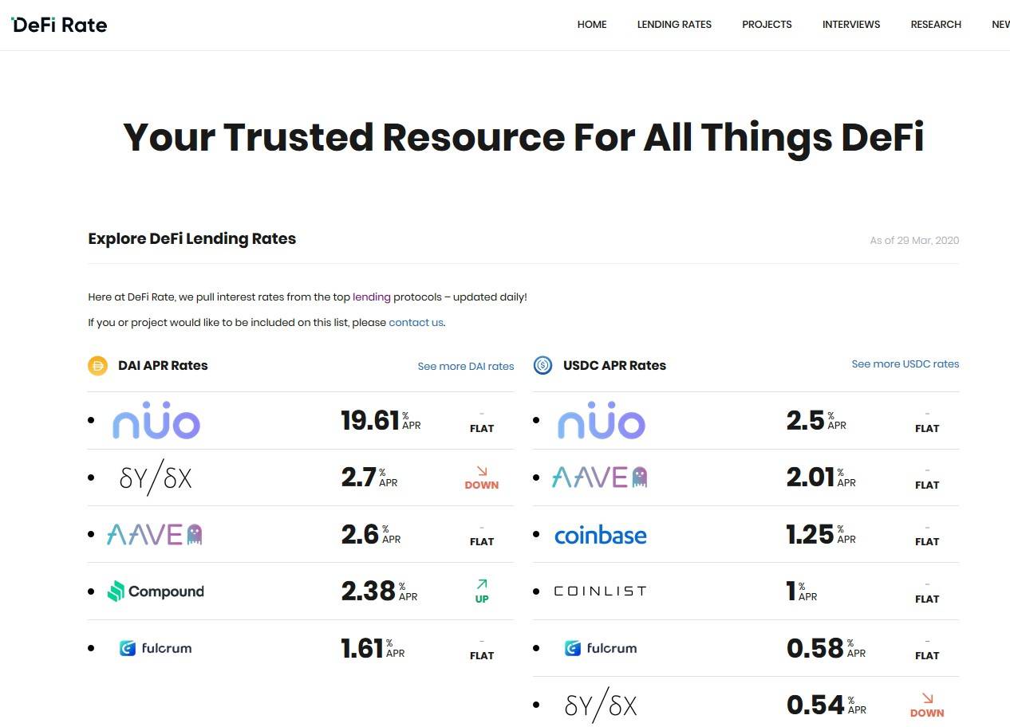Click the 'USDC APR Rates' heading
The width and height of the screenshot is (1010, 727).
click(x=614, y=366)
